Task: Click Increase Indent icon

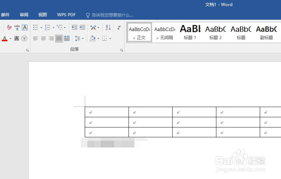Action: coord(82,27)
